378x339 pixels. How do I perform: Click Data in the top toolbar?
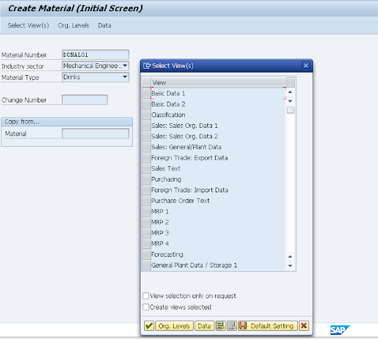tap(105, 25)
